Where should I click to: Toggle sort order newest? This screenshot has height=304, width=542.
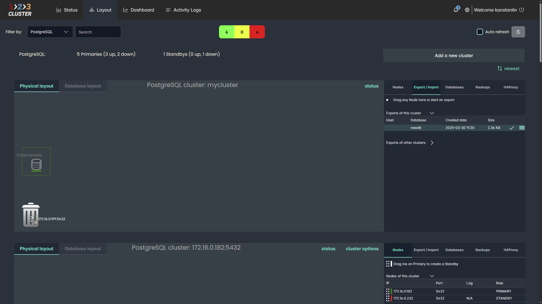point(508,68)
